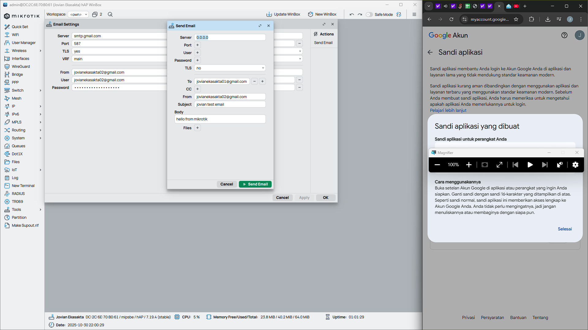Click the Google help question mark icon
This screenshot has width=588, height=330.
[564, 35]
